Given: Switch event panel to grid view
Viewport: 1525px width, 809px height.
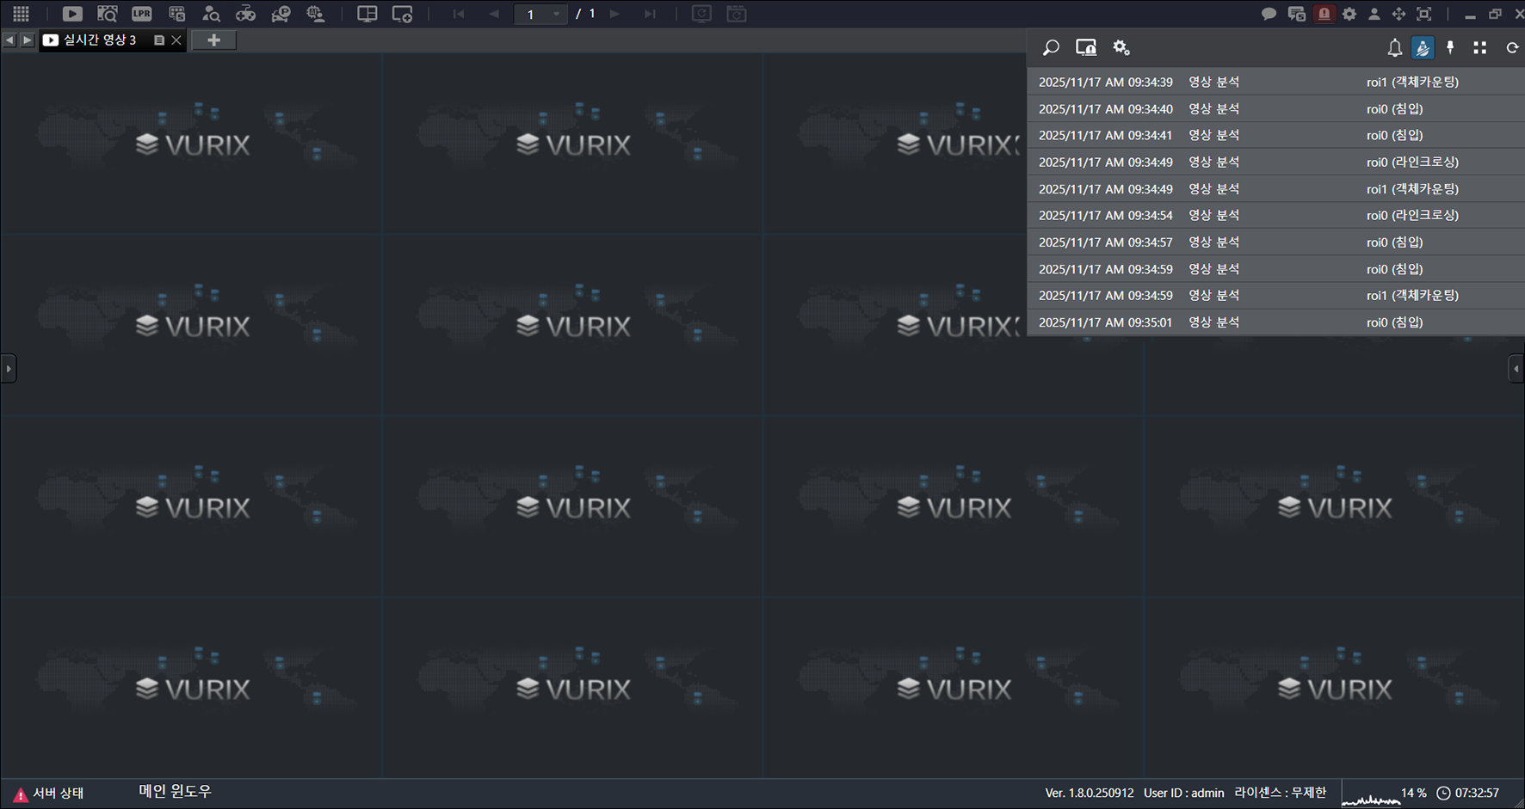Looking at the screenshot, I should click(x=1480, y=47).
